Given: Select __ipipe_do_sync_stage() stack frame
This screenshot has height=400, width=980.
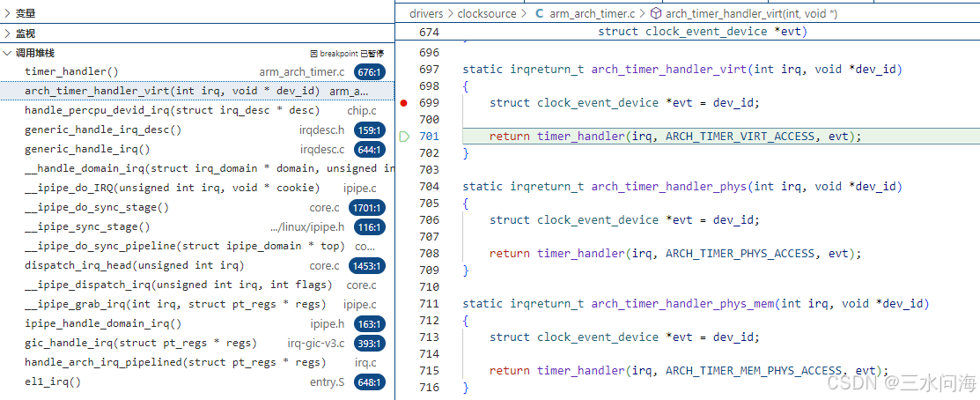Looking at the screenshot, I should 197,208.
